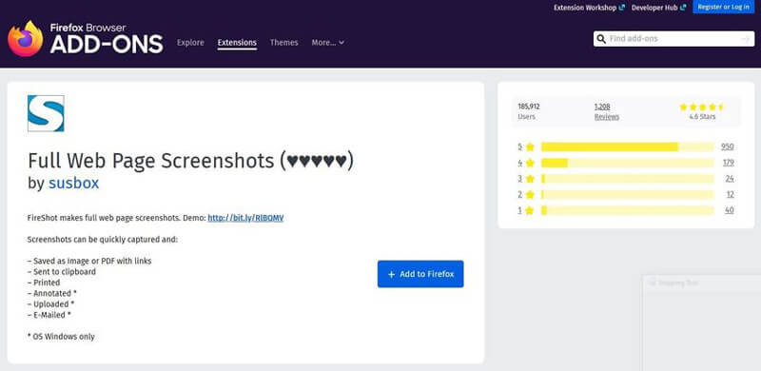Click the 3-star rating row star
This screenshot has width=761, height=371.
pos(530,179)
